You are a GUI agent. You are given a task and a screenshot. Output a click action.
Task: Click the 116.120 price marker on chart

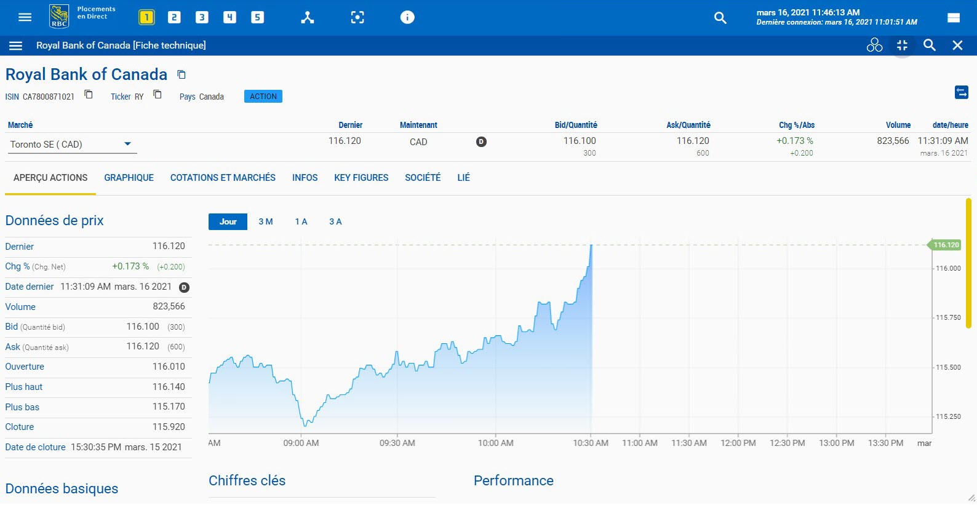pyautogui.click(x=944, y=245)
